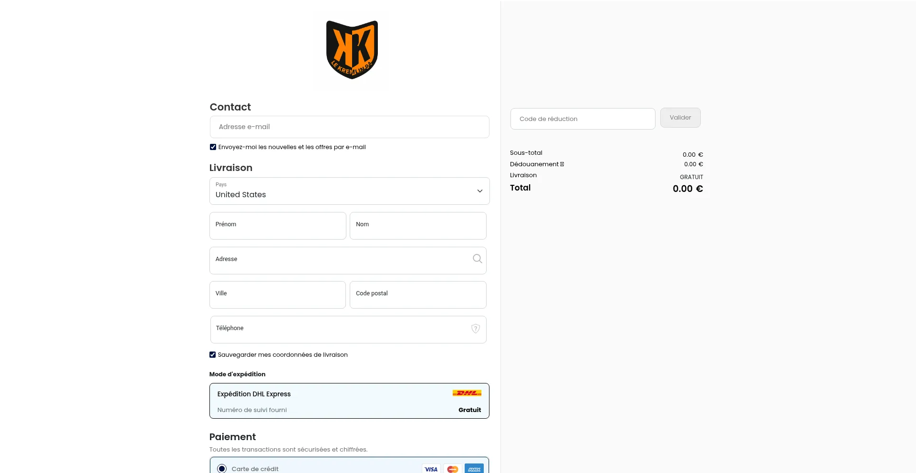Click the DHL logo icon
The width and height of the screenshot is (916, 473).
click(x=467, y=393)
